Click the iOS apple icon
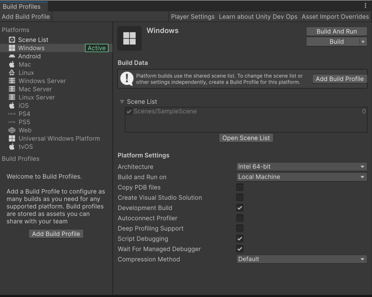This screenshot has height=297, width=372. (12, 106)
